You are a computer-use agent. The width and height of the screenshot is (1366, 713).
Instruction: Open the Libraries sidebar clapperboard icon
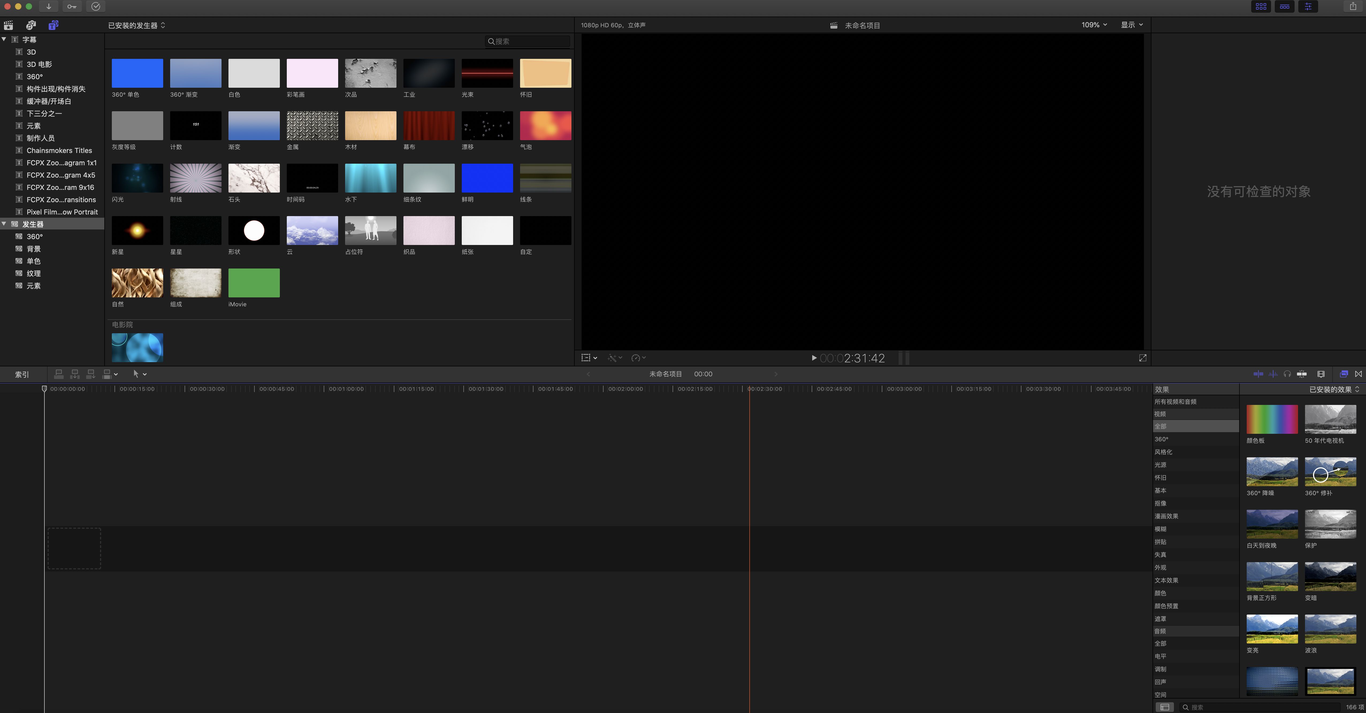[x=9, y=25]
